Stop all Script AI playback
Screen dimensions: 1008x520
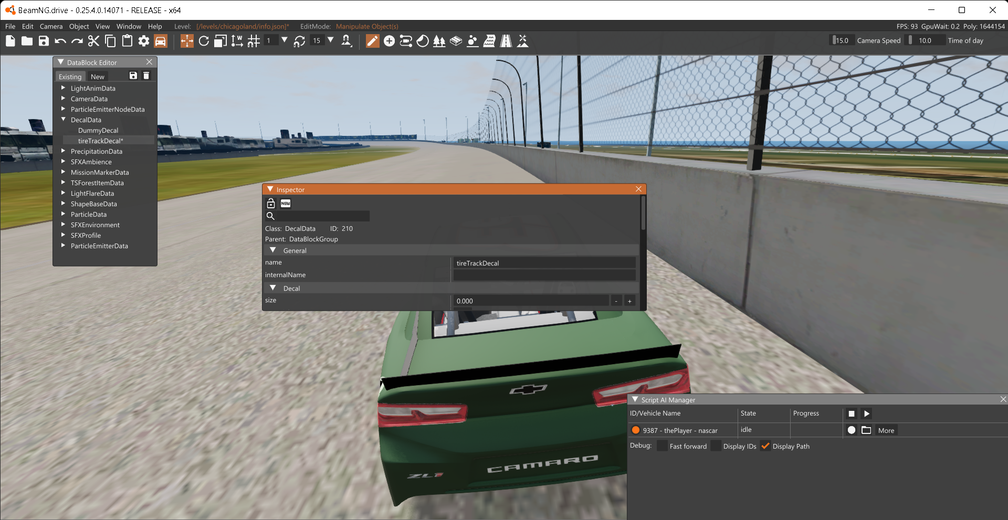click(852, 413)
